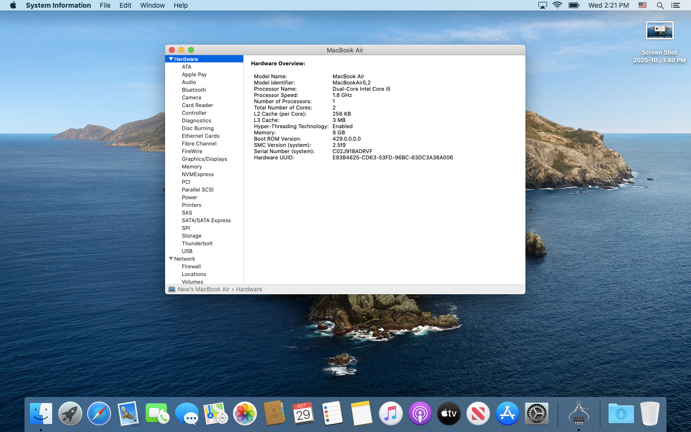Click the System Information dock icon

point(579,413)
